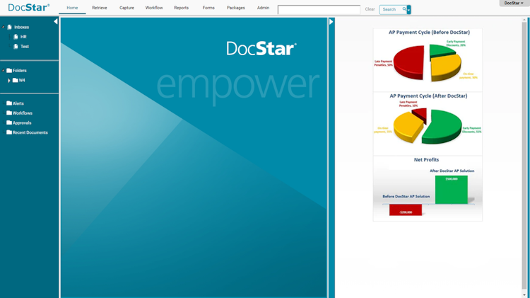Click the Approvals folder icon
The image size is (530, 298).
click(x=9, y=122)
